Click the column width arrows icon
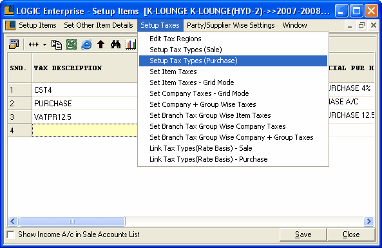The width and height of the screenshot is (382, 248). [x=33, y=44]
